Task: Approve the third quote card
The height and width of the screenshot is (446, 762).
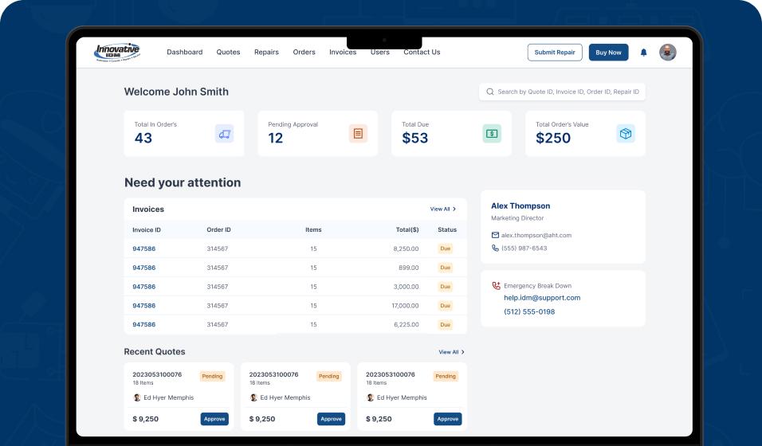Action: (448, 419)
